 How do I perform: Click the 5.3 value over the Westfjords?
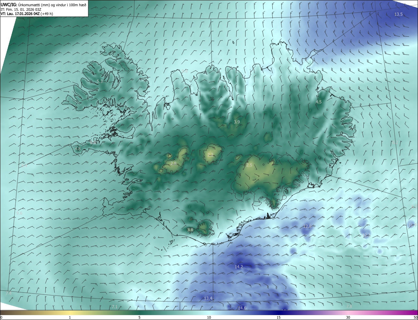[100, 81]
